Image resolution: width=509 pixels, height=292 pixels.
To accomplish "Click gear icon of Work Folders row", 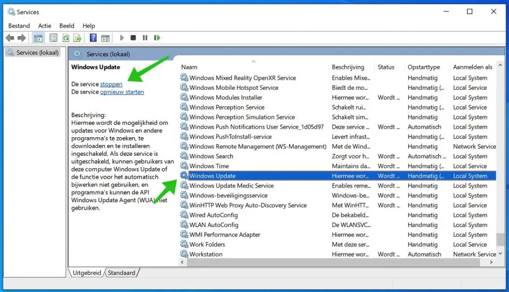I will click(184, 244).
